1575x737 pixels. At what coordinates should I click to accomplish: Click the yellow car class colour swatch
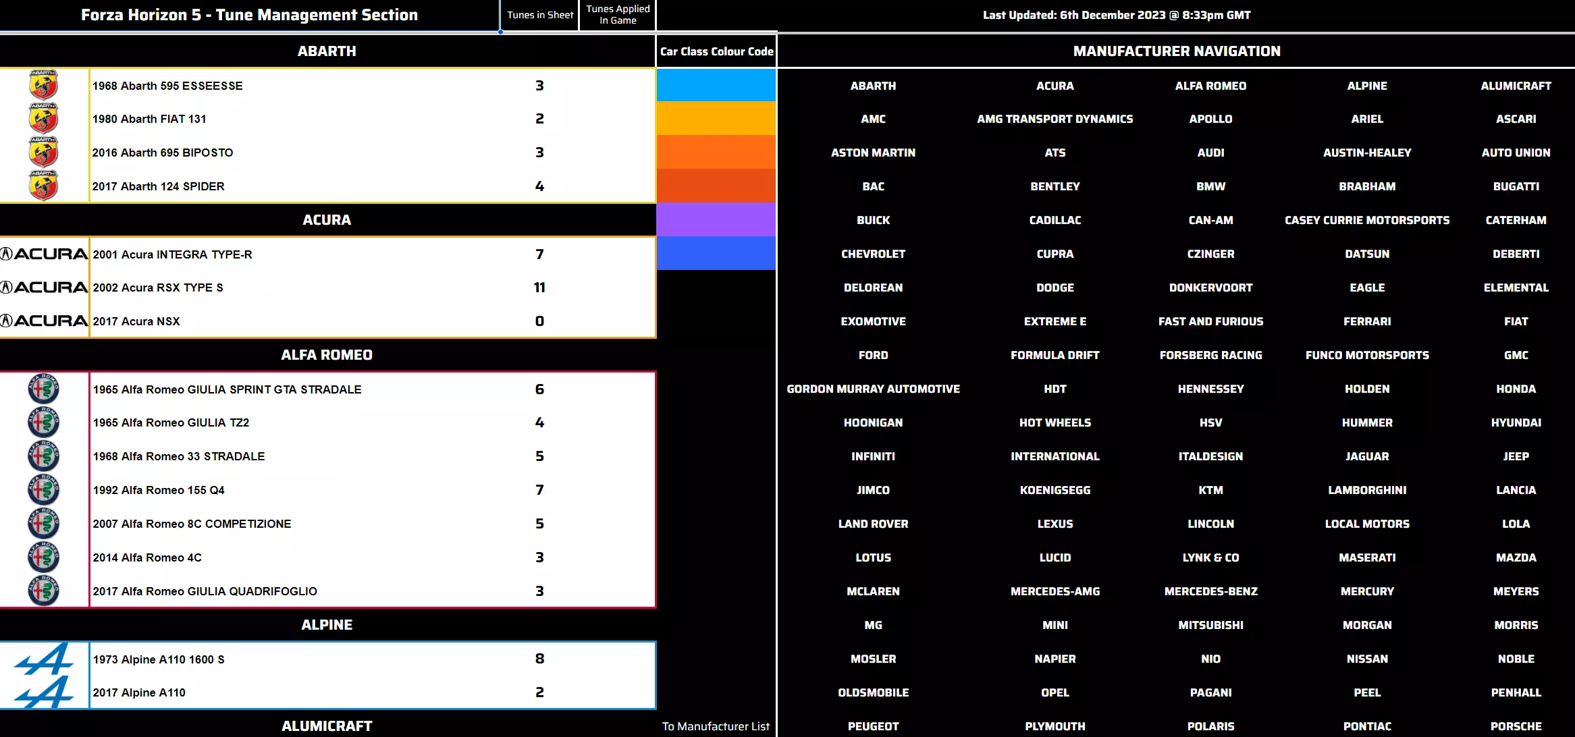click(x=716, y=119)
